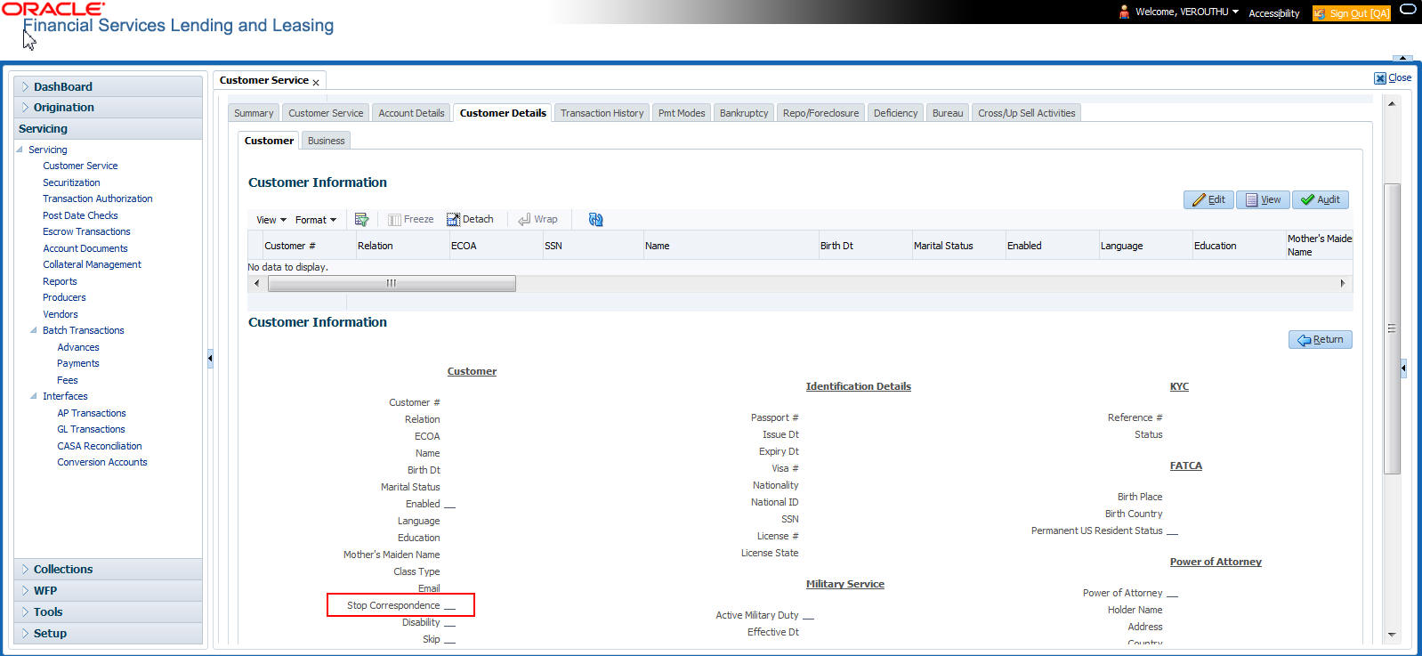Viewport: 1422px width, 656px height.
Task: Open the View menu dropdown
Action: pos(271,220)
